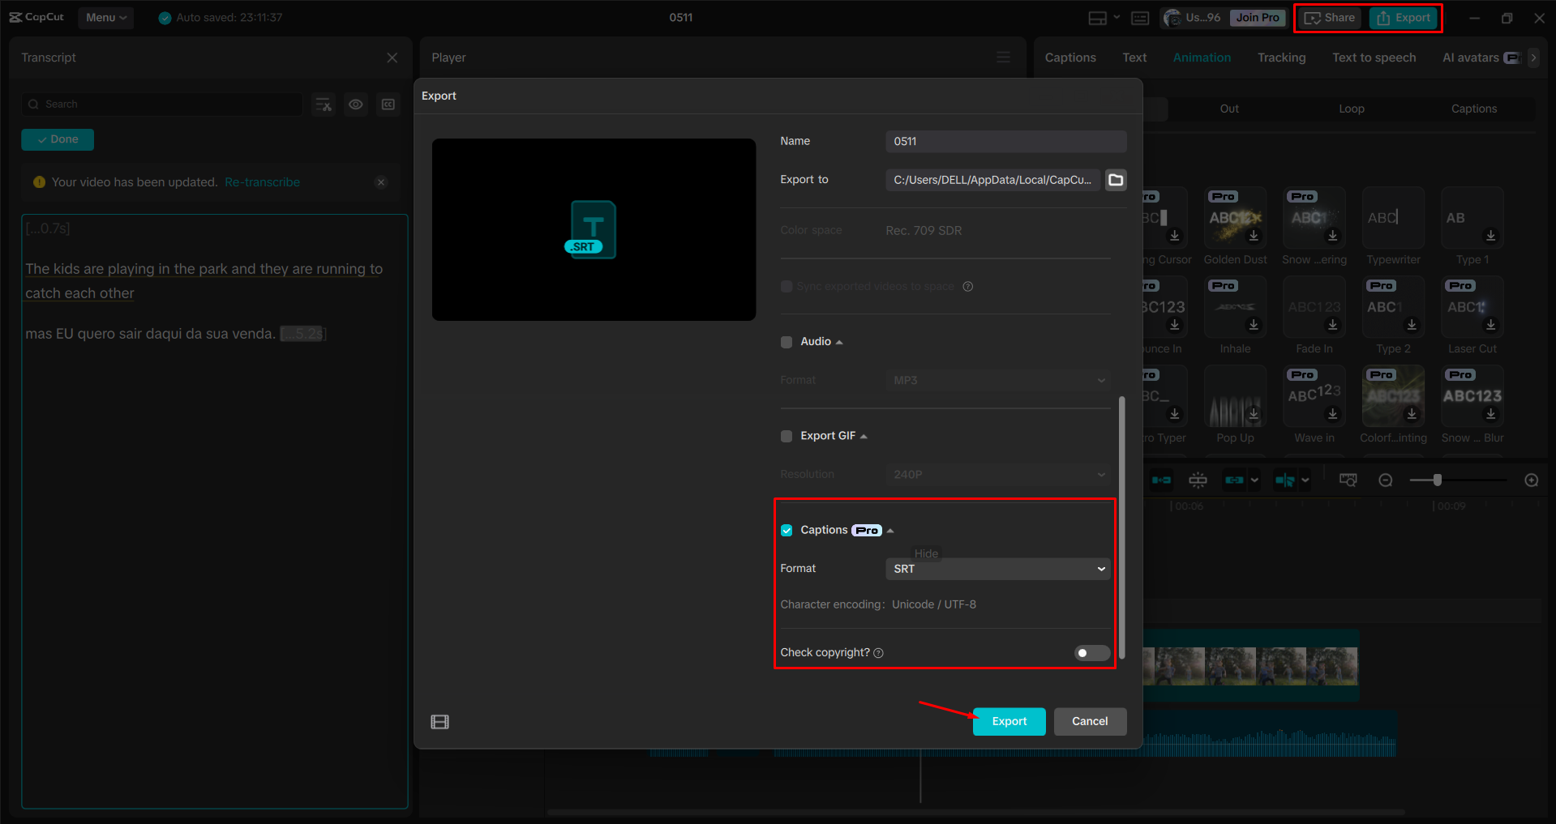Collapse the Captions section chevron

coord(889,530)
